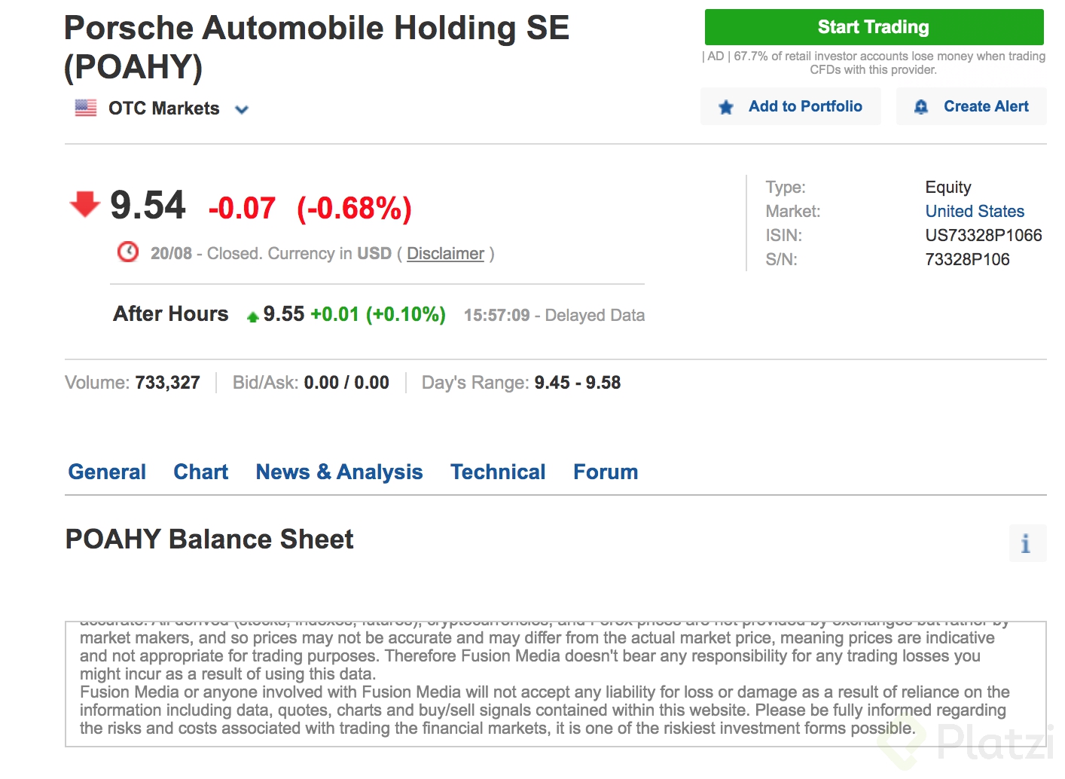The image size is (1065, 779).
Task: Click the red clock icon
Action: (x=128, y=252)
